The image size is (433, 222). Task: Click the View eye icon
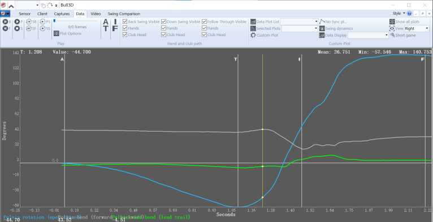392,28
